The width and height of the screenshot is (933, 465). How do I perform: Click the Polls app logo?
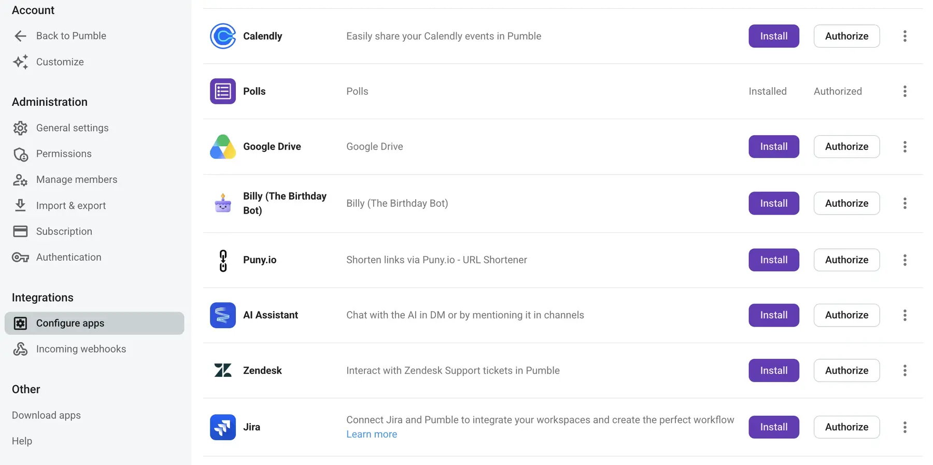click(223, 91)
